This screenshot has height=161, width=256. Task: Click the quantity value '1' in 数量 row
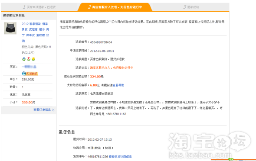tap(23, 87)
